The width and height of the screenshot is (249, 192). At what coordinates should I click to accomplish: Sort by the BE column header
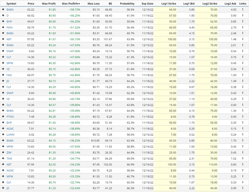click(x=110, y=3)
